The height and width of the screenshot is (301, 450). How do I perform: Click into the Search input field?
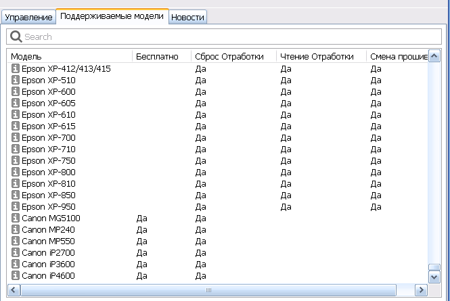coord(224,37)
